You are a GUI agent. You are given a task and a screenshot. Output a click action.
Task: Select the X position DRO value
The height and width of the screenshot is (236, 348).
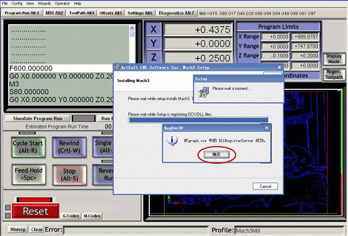point(198,29)
